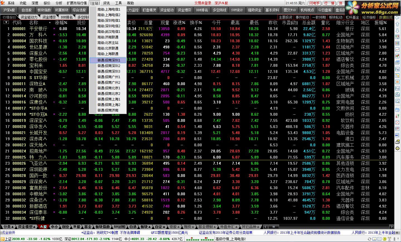The height and width of the screenshot is (242, 401).
Task: Click the yellow flower icon in sidebar
Action: [x=397, y=148]
